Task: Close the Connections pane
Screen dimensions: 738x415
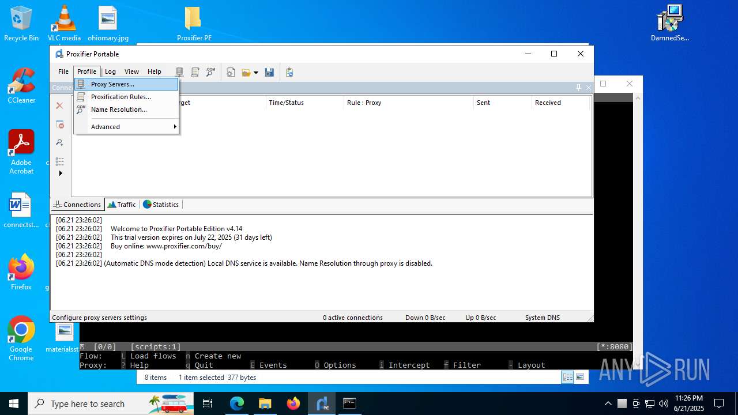Action: [x=588, y=88]
